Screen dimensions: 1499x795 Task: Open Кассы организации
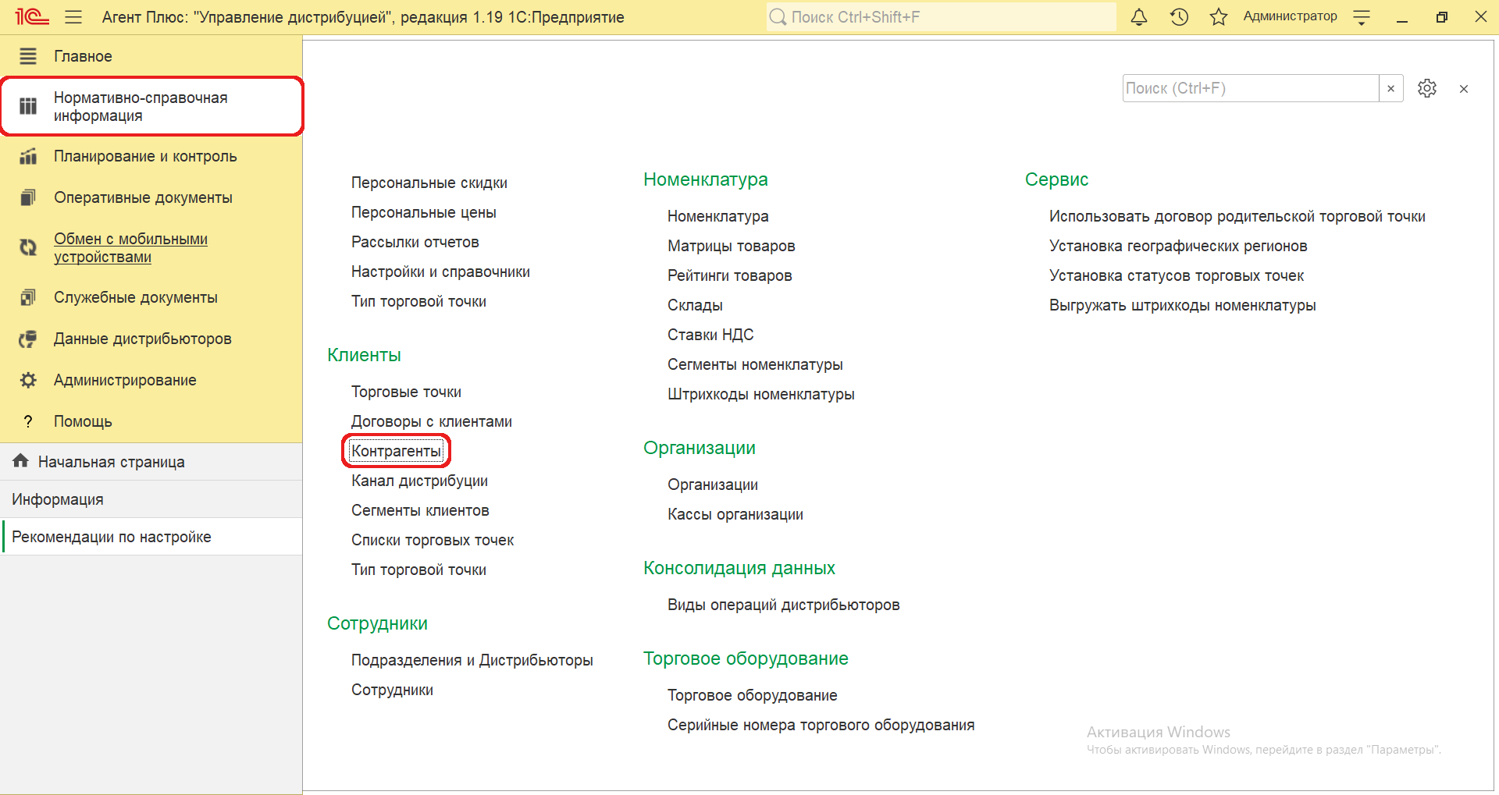(x=735, y=514)
